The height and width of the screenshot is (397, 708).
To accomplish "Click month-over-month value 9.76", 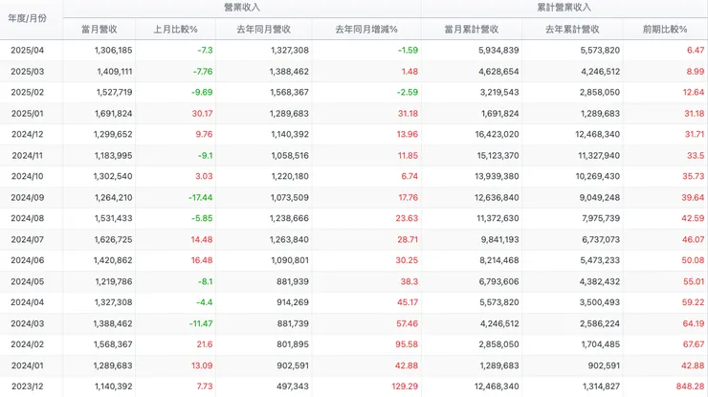I will click(204, 134).
